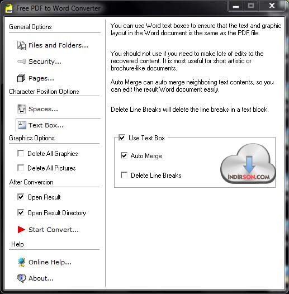Click the app icon in title bar

8,8
